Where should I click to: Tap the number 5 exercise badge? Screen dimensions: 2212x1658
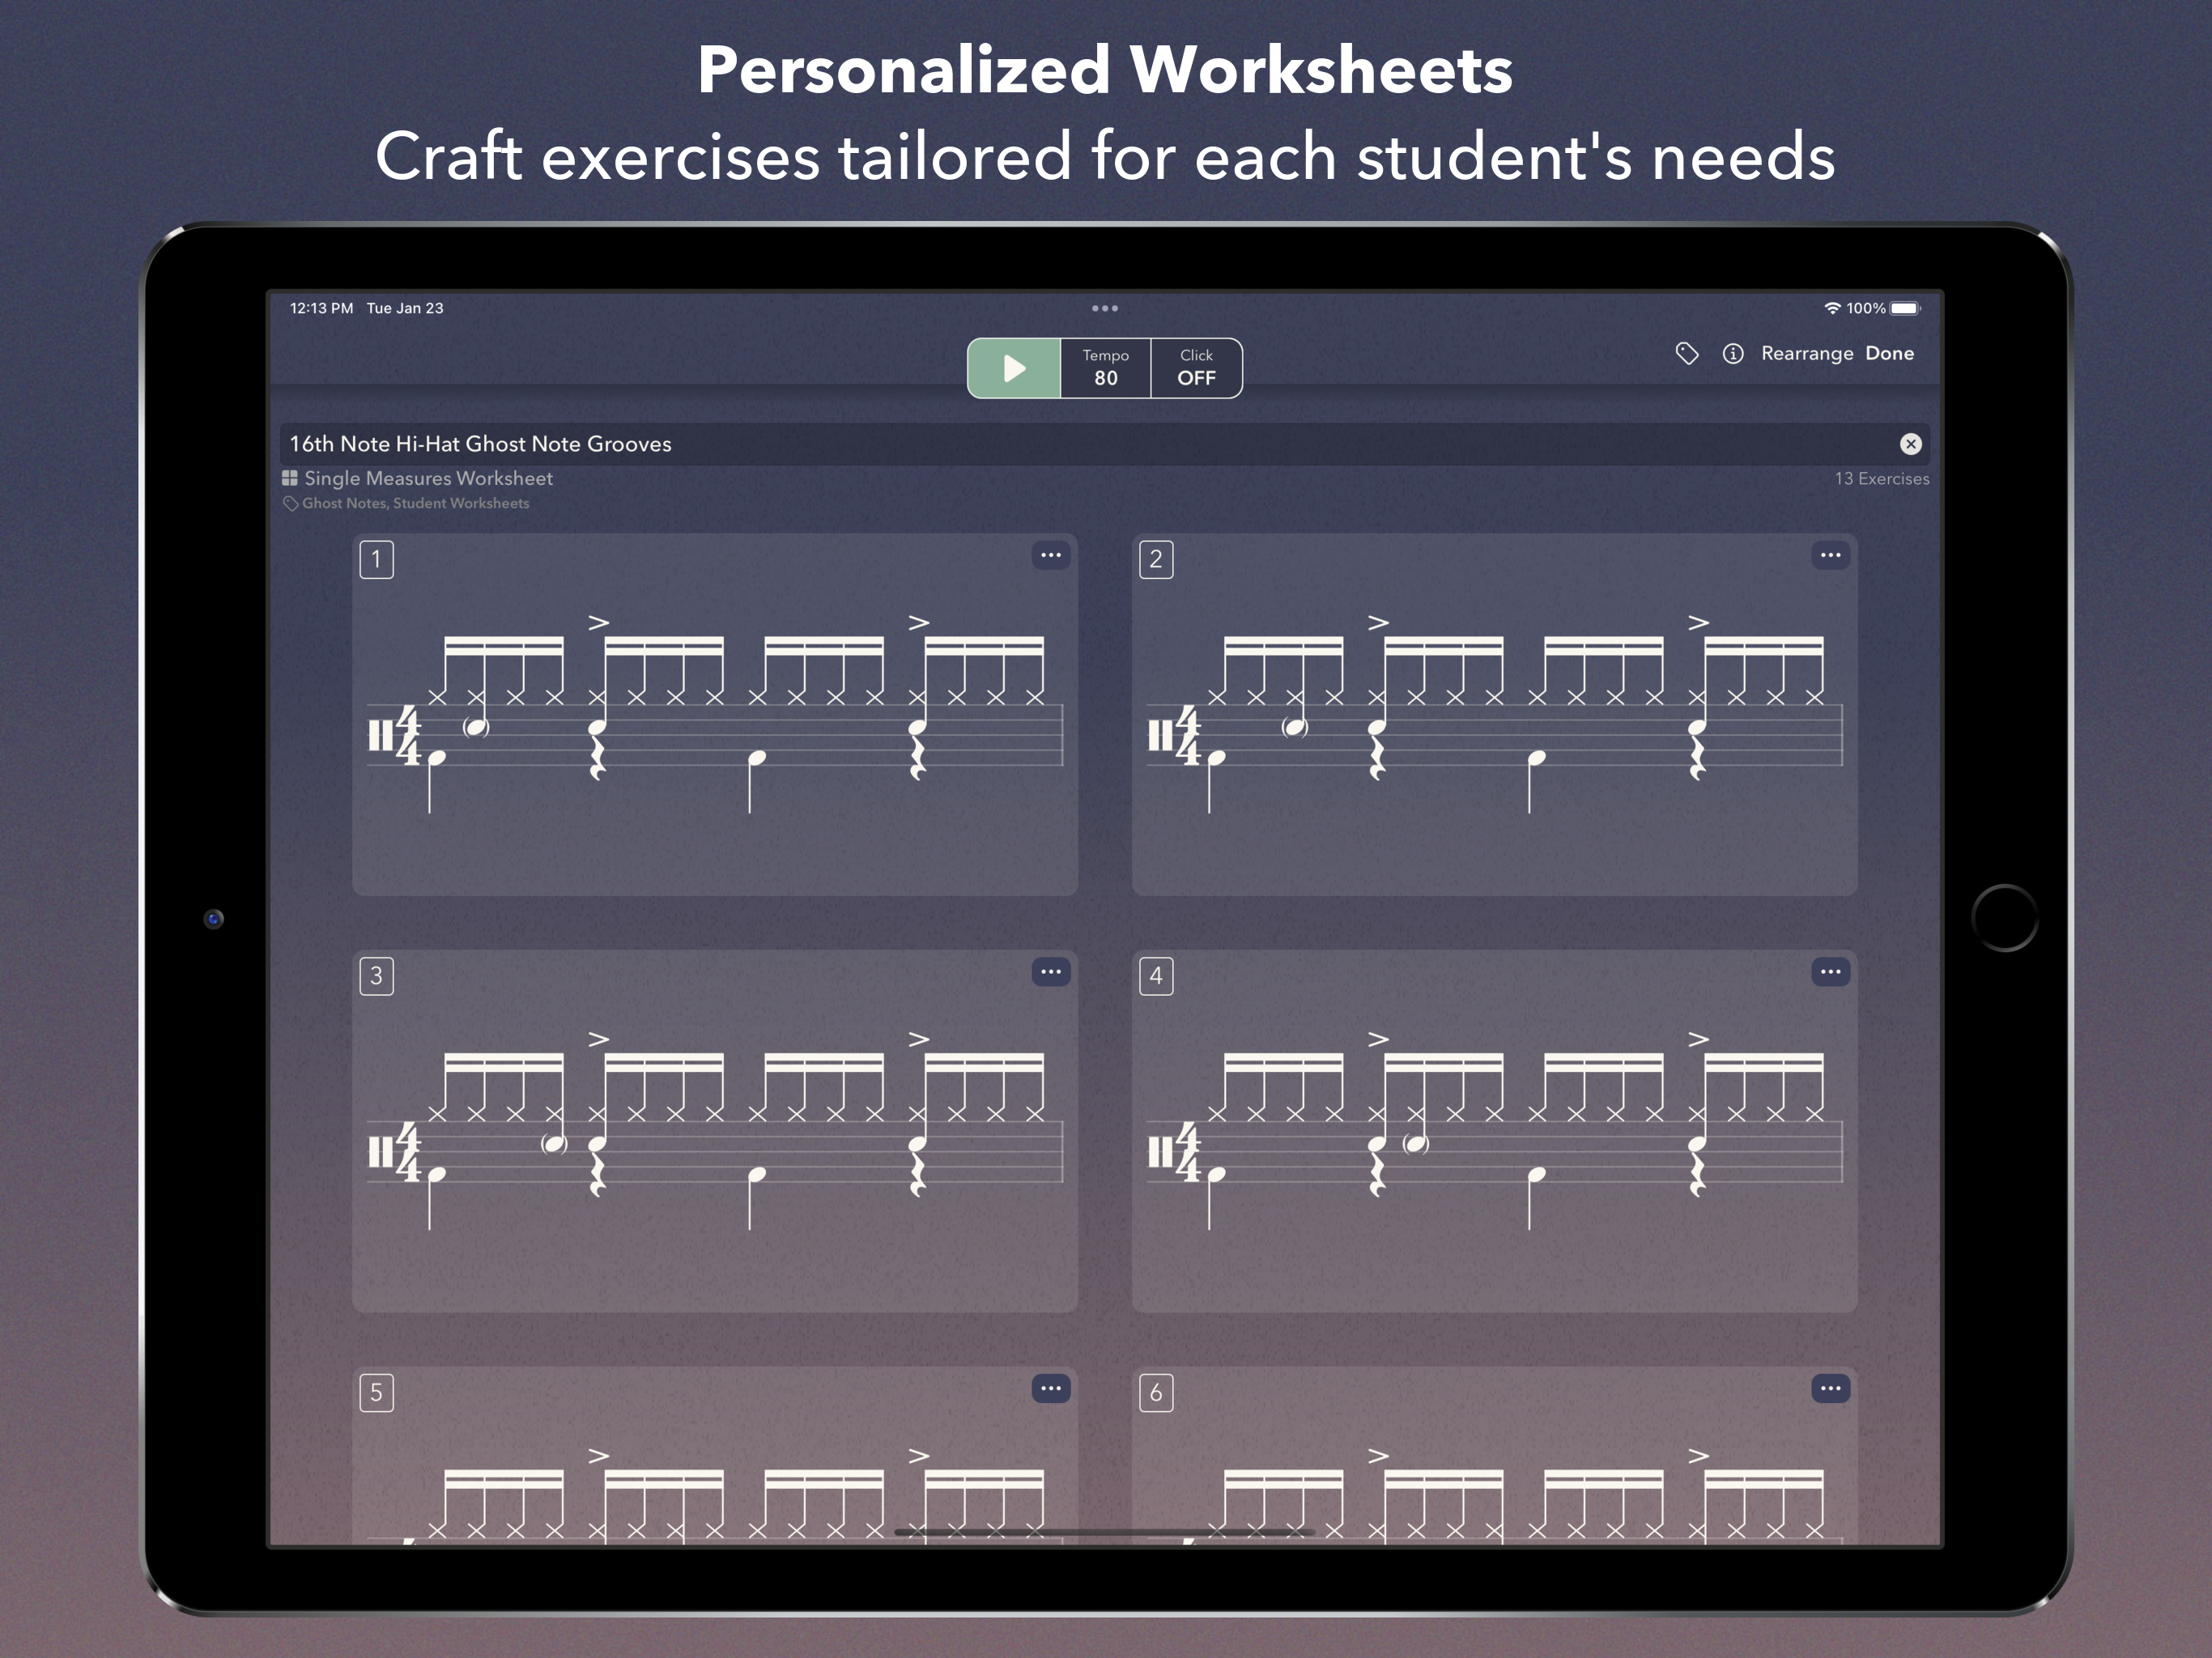[376, 1392]
